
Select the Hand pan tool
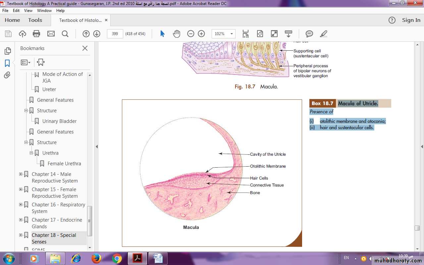coord(176,33)
